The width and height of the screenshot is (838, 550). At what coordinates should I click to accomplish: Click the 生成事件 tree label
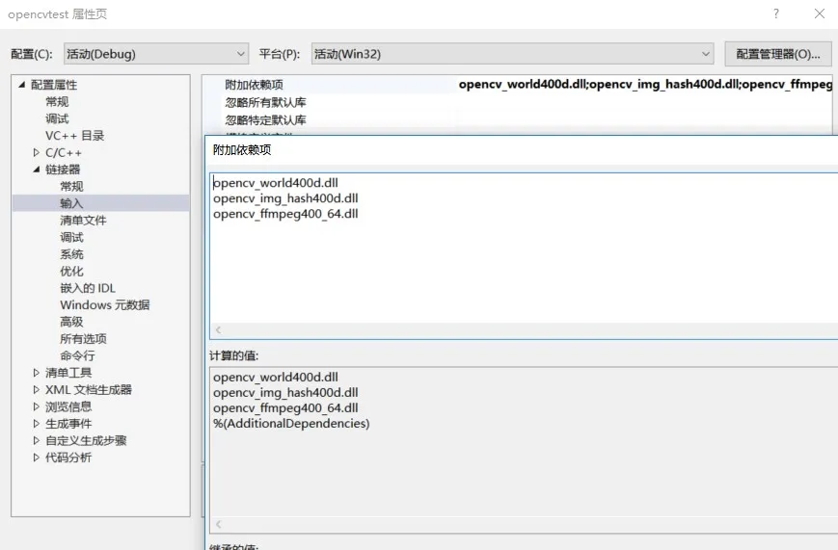tap(68, 424)
